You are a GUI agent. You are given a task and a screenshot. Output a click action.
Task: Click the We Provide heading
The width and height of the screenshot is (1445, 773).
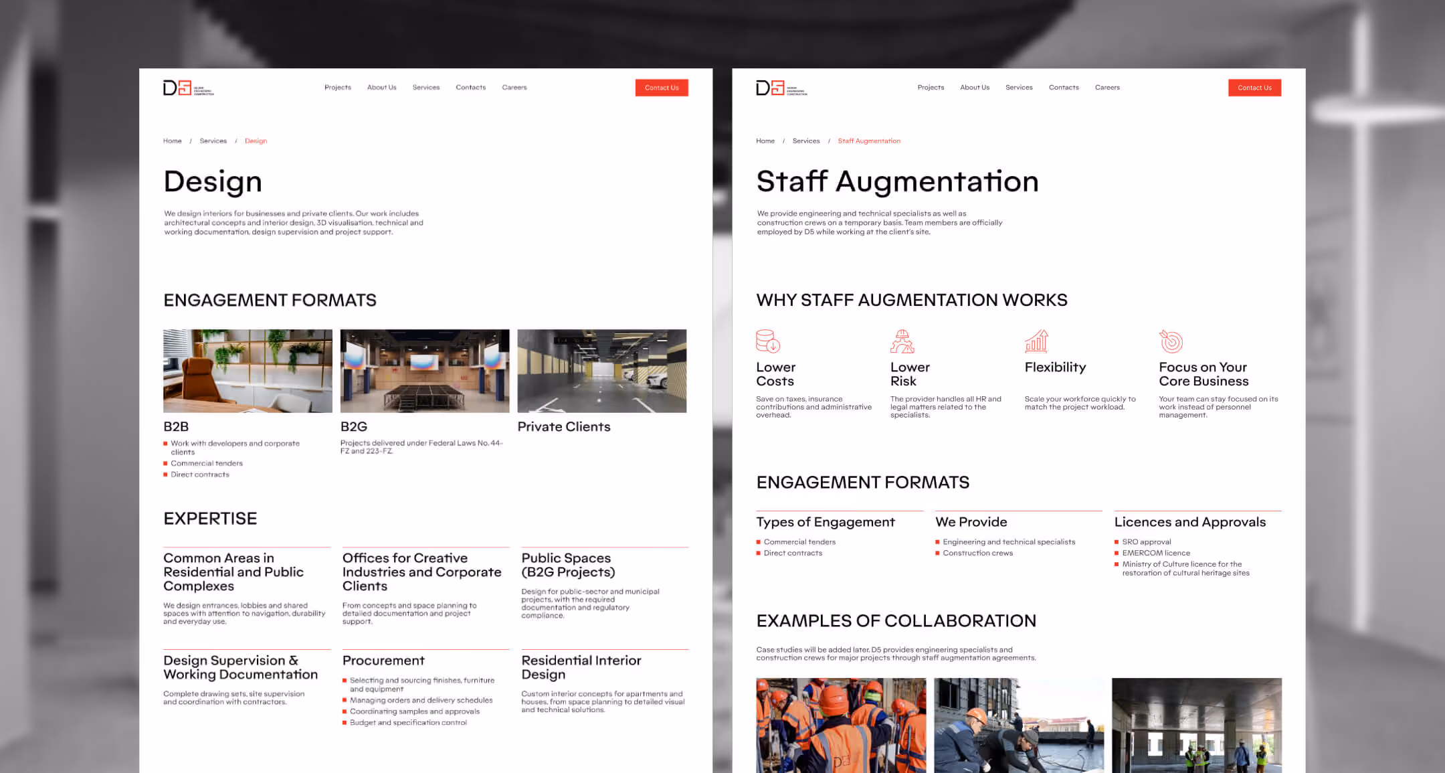(971, 522)
